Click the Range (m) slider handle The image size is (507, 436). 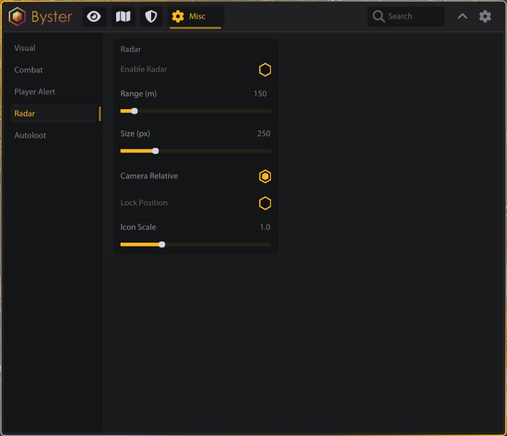click(134, 111)
